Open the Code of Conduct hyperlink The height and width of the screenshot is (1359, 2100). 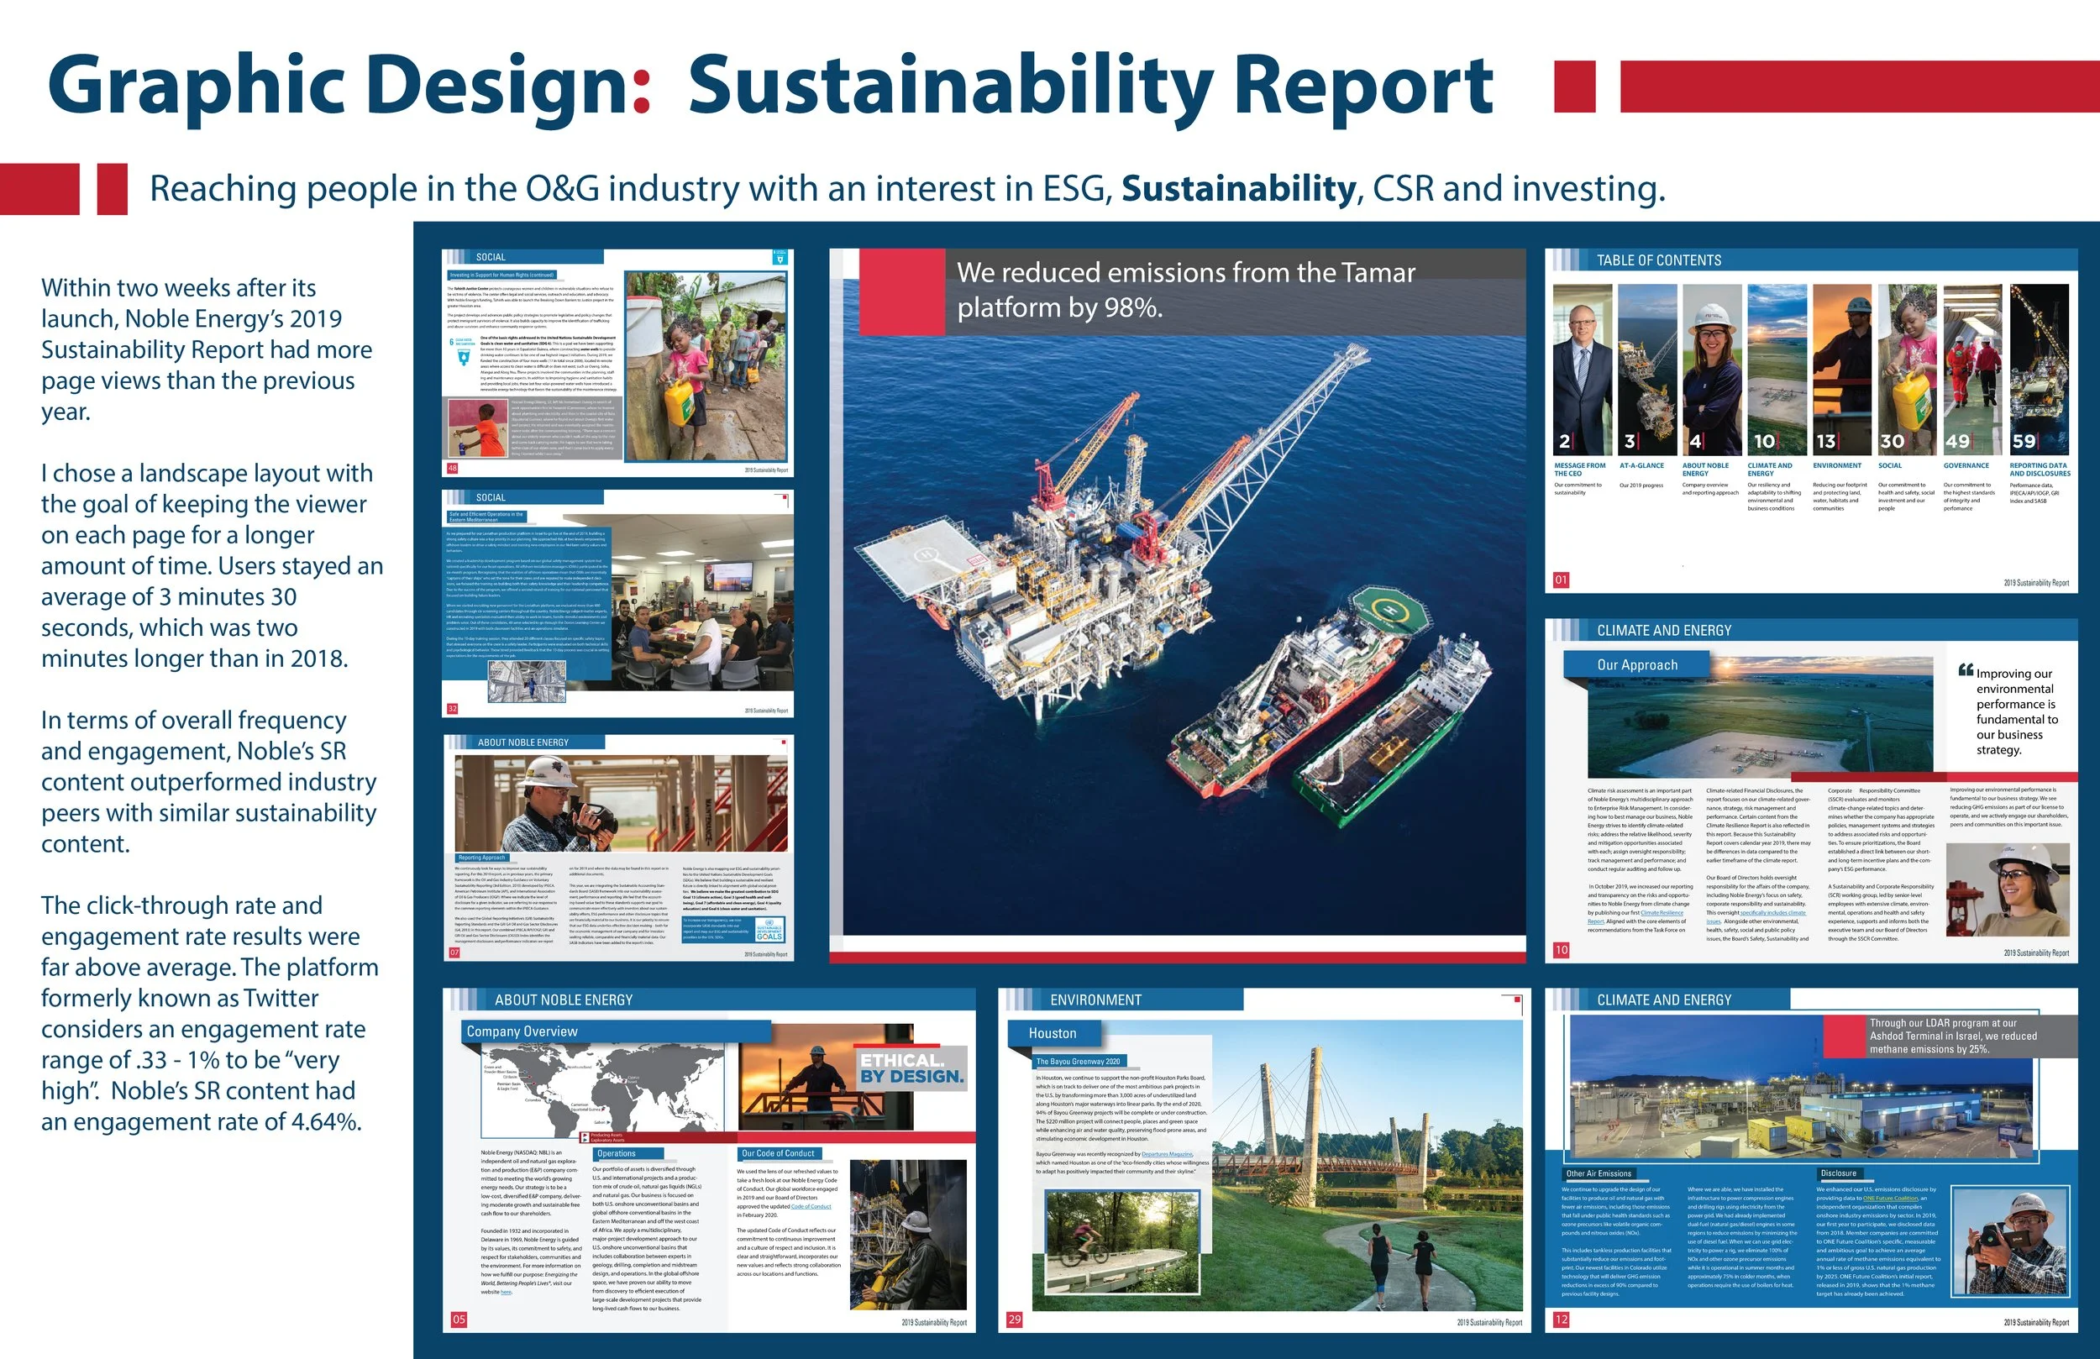(811, 1206)
